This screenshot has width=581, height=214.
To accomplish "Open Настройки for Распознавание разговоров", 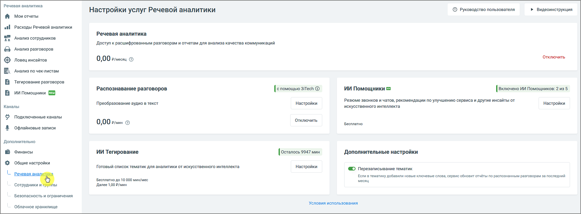I will tap(306, 103).
